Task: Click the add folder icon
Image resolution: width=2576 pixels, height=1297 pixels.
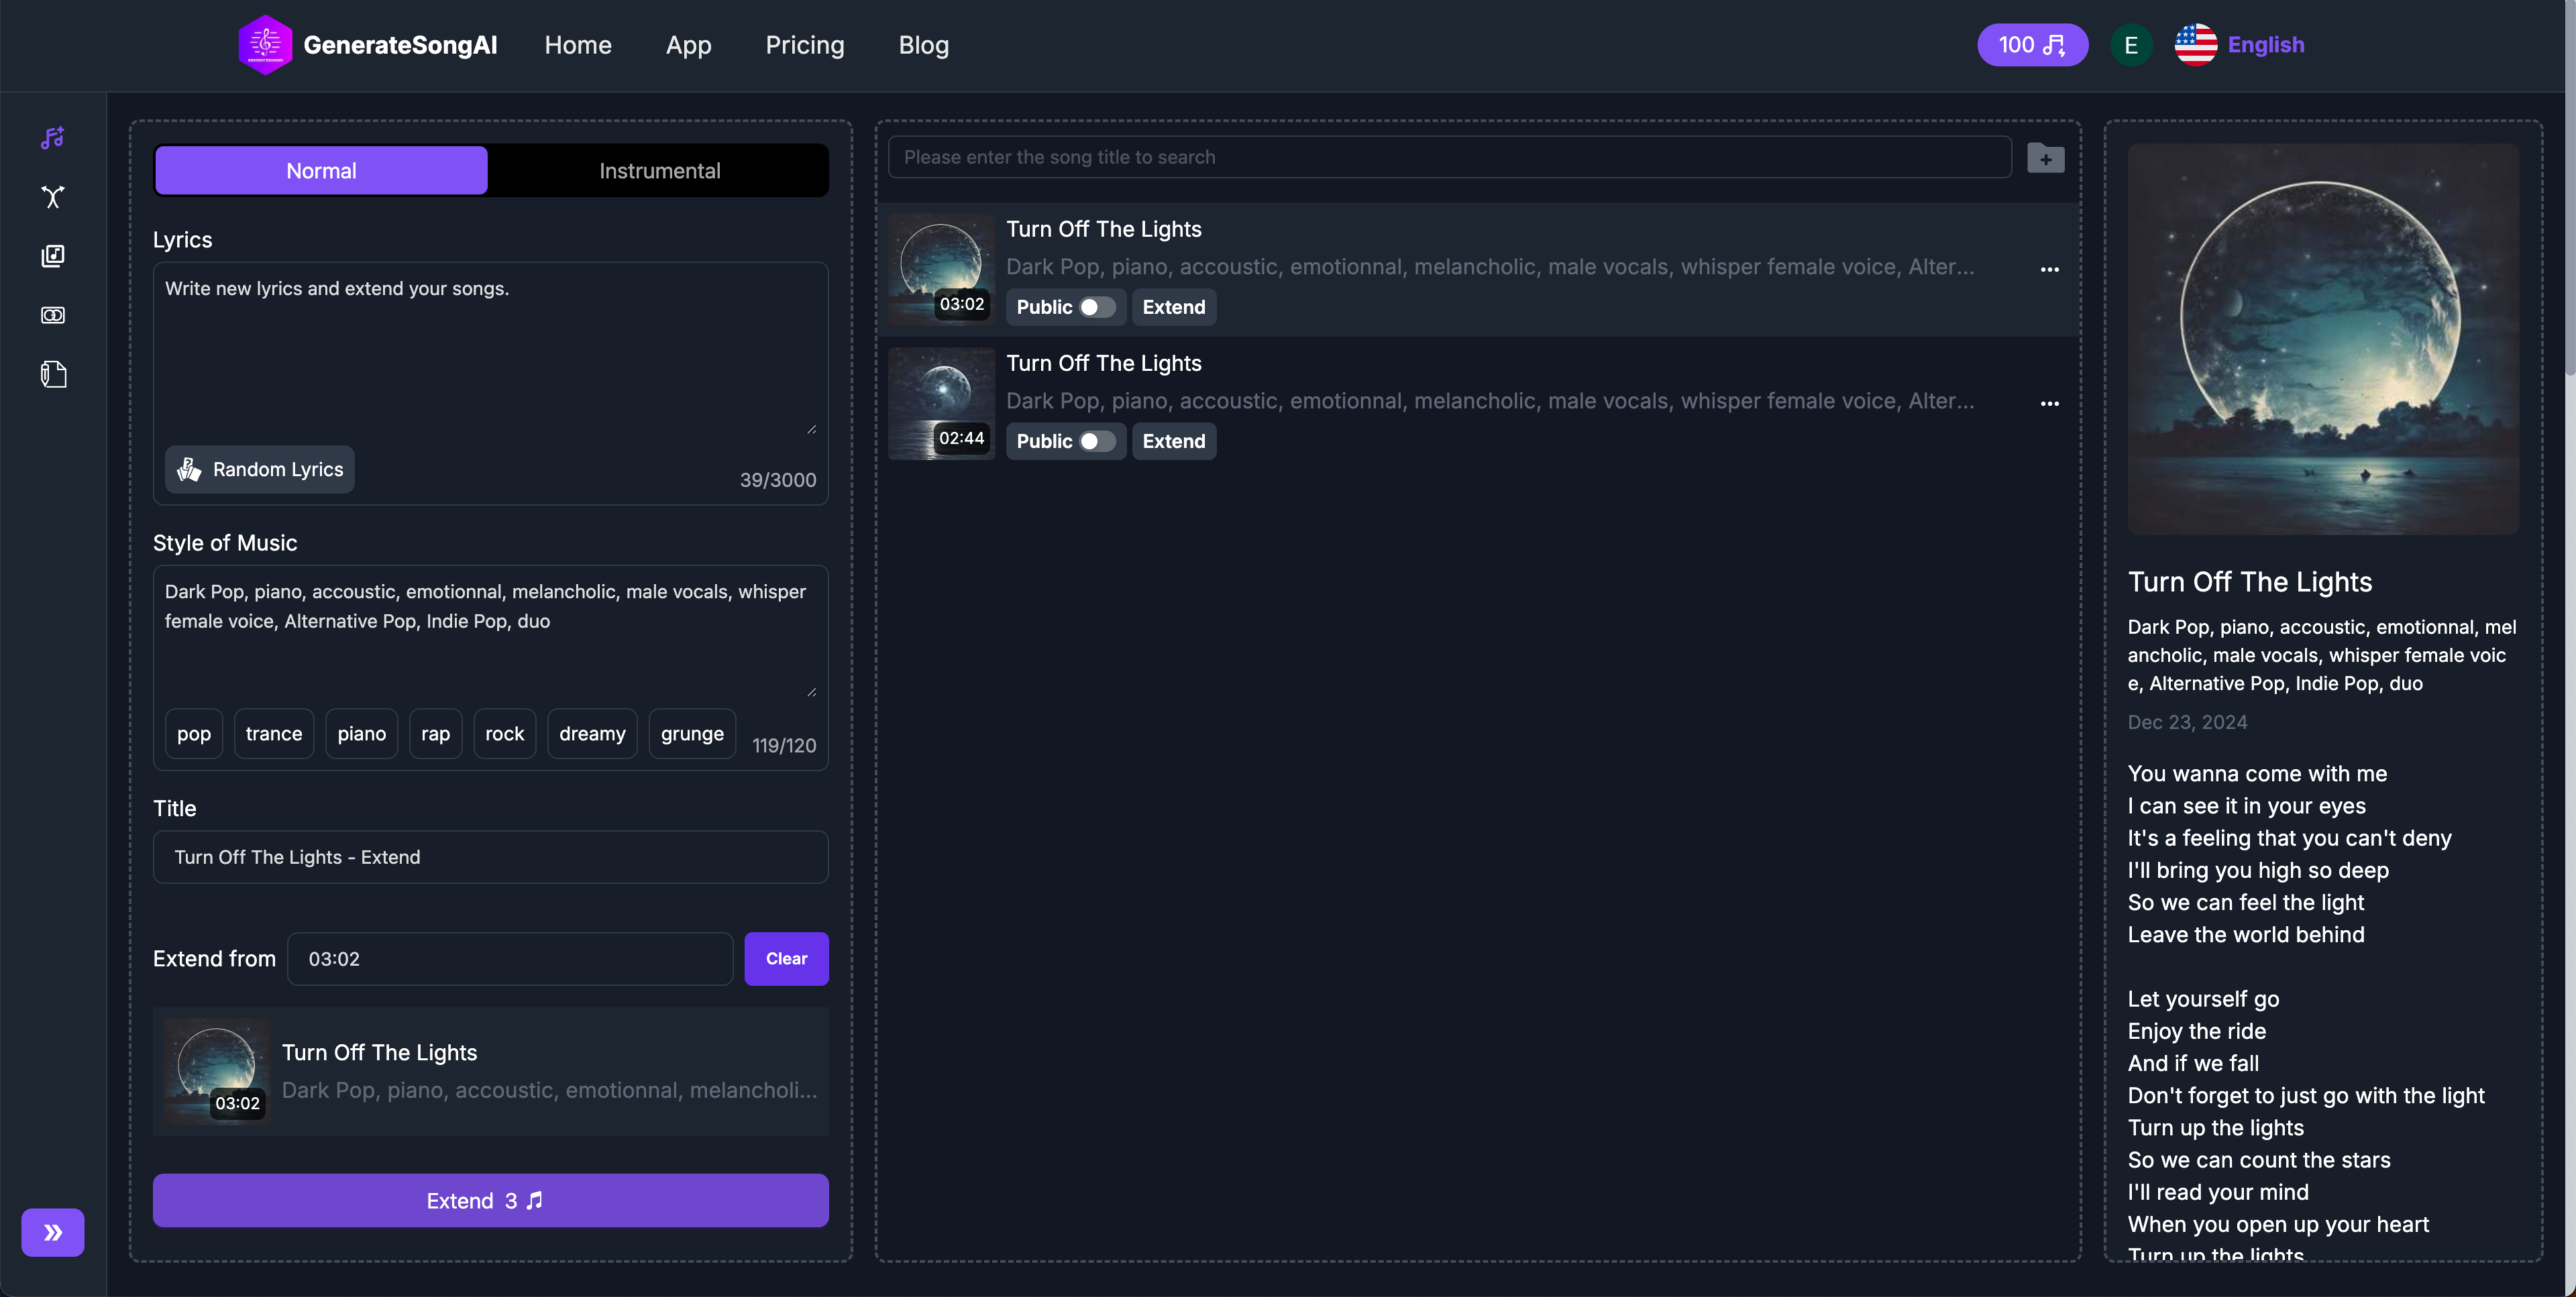Action: tap(2045, 158)
